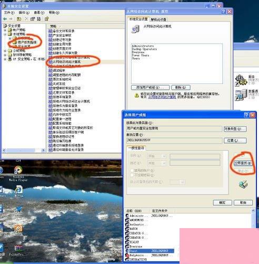
Task: Select Power Users in the members list
Action: tap(141, 55)
